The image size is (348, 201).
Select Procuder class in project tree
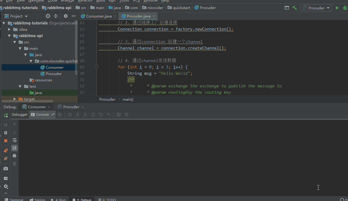[54, 74]
